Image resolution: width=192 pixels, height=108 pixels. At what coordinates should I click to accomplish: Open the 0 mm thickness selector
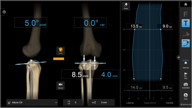point(101,103)
